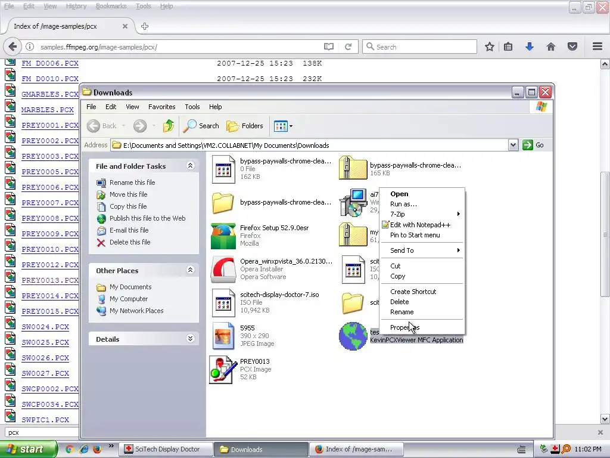The width and height of the screenshot is (610, 458).
Task: Open the Explorer Favorites menu
Action: [x=162, y=107]
